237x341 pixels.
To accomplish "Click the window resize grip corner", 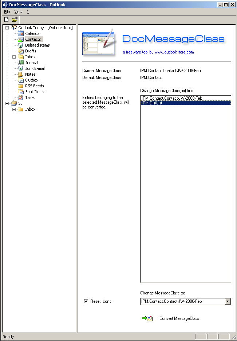I will (234, 337).
